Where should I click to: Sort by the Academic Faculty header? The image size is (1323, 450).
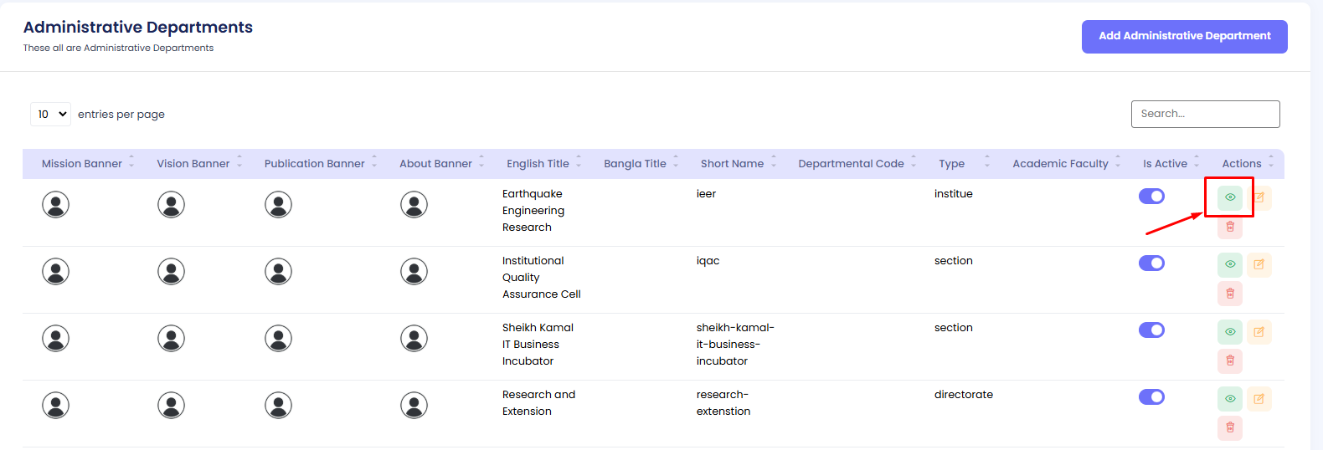pos(1060,164)
